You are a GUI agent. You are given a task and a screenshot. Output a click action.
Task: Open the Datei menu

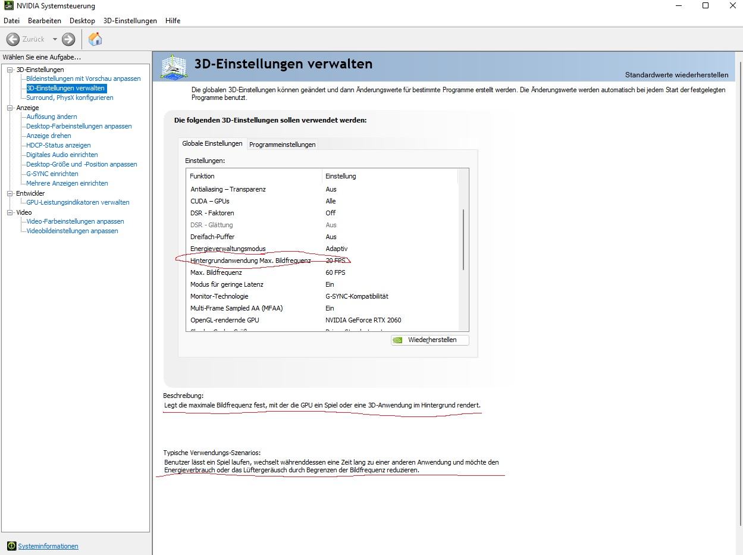(x=12, y=20)
